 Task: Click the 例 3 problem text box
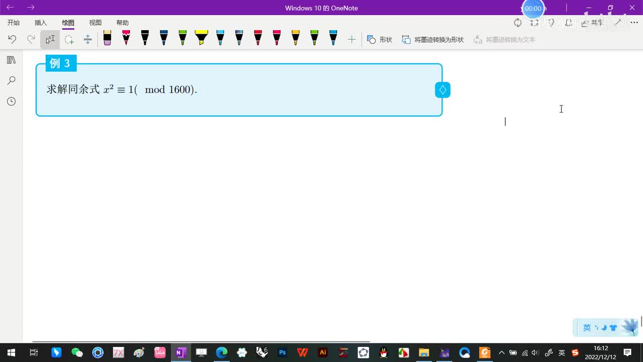coord(239,89)
